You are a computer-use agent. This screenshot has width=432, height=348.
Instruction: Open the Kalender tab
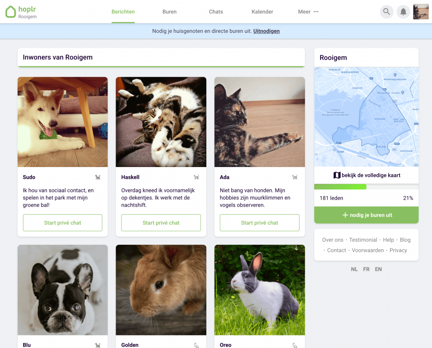coord(262,11)
